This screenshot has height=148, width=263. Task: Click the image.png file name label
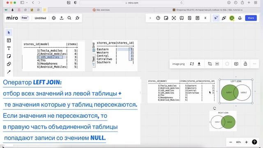pyautogui.click(x=178, y=64)
